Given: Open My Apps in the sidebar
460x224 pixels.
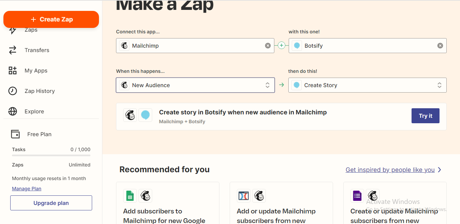Looking at the screenshot, I should tap(36, 70).
